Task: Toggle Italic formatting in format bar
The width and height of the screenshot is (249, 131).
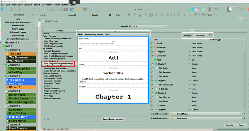Action: (134, 15)
